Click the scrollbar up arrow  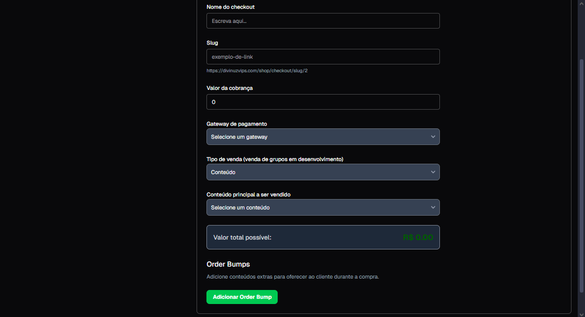[581, 3]
